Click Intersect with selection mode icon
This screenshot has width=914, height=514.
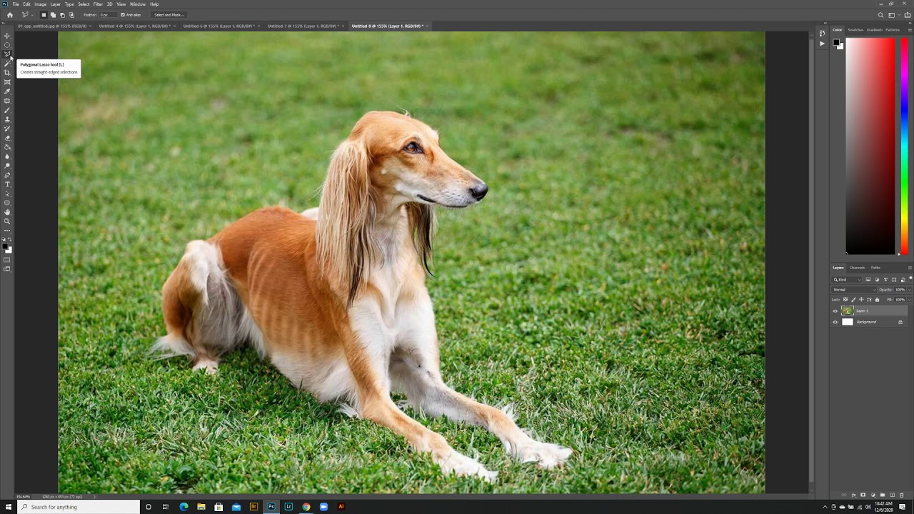click(x=71, y=15)
